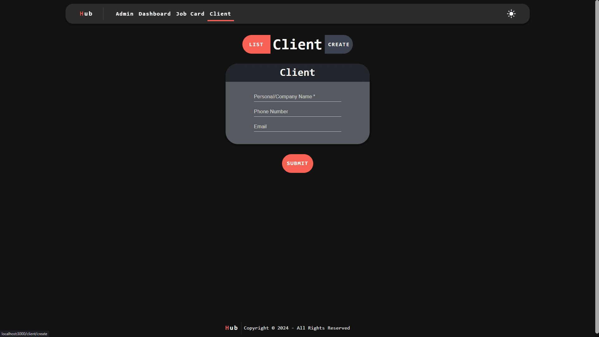Open the Dashboard navigation tab
This screenshot has width=599, height=337.
point(154,14)
